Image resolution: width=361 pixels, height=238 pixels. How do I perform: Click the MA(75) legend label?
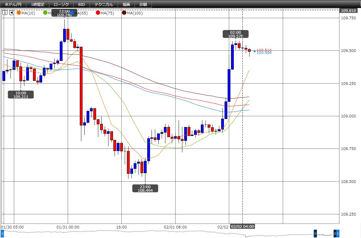click(x=107, y=13)
